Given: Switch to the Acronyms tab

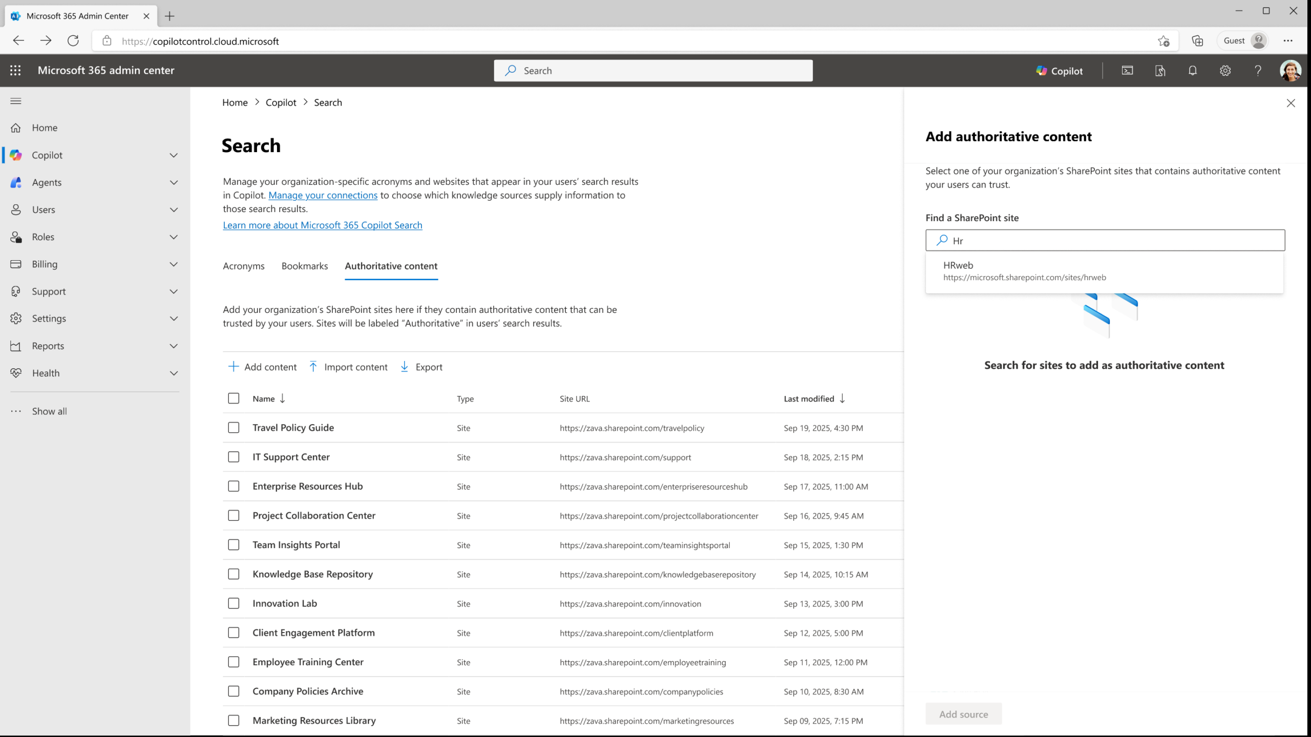Looking at the screenshot, I should point(244,266).
